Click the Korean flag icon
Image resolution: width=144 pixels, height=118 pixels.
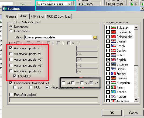114,96
